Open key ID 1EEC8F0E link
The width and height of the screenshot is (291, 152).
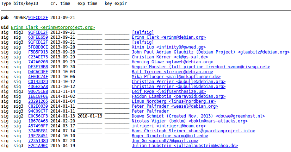(x=38, y=96)
